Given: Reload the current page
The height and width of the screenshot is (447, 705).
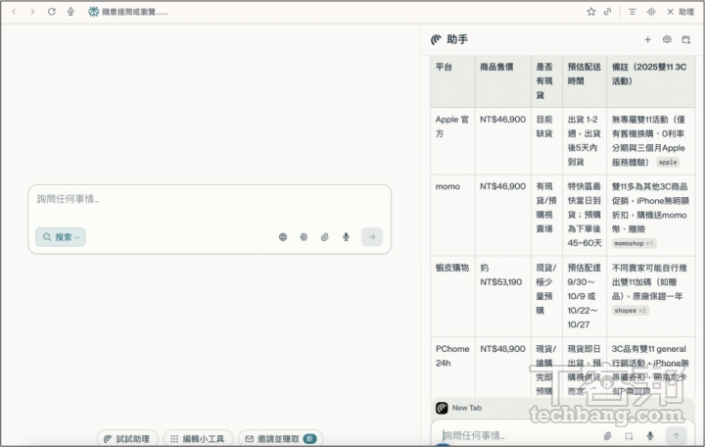Looking at the screenshot, I should (52, 12).
